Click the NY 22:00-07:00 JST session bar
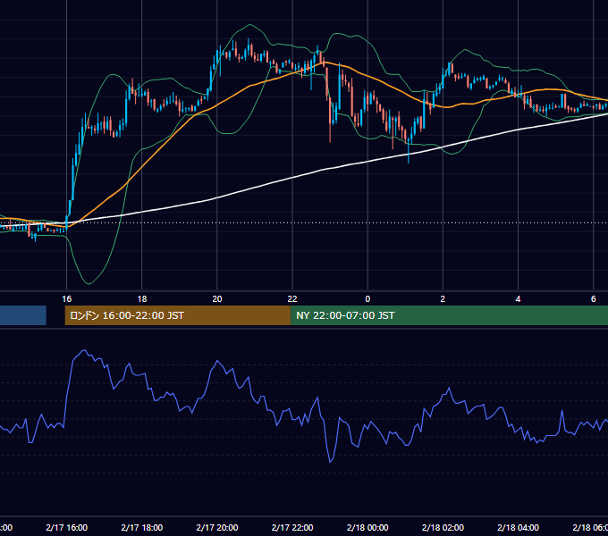Image resolution: width=608 pixels, height=536 pixels. [x=449, y=315]
